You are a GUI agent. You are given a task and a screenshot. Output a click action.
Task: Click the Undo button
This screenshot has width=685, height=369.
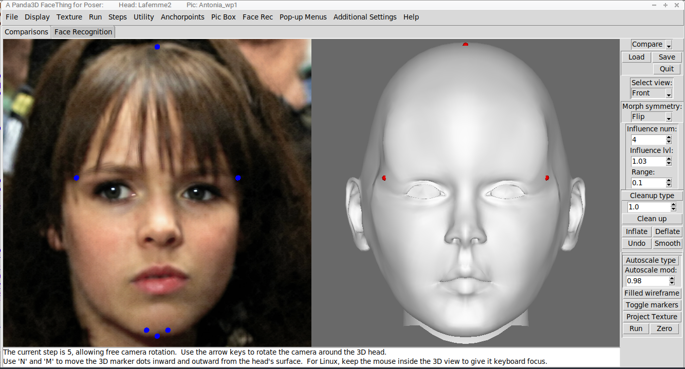point(637,243)
